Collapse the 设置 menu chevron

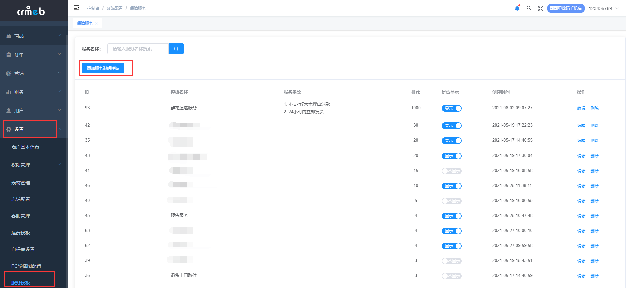59,129
